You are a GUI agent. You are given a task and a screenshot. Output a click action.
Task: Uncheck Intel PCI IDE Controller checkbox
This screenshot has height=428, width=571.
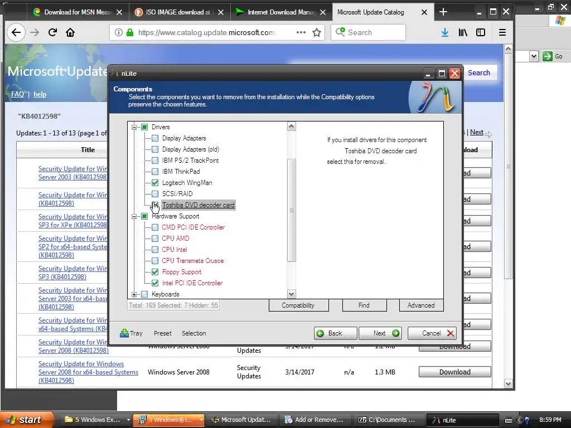(x=155, y=283)
